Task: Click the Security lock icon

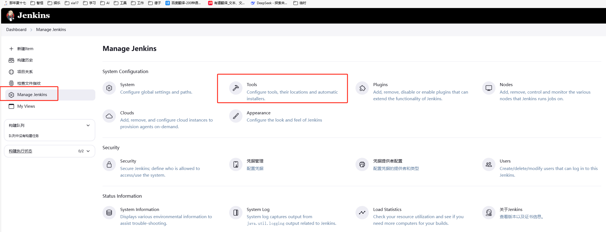Action: click(109, 164)
